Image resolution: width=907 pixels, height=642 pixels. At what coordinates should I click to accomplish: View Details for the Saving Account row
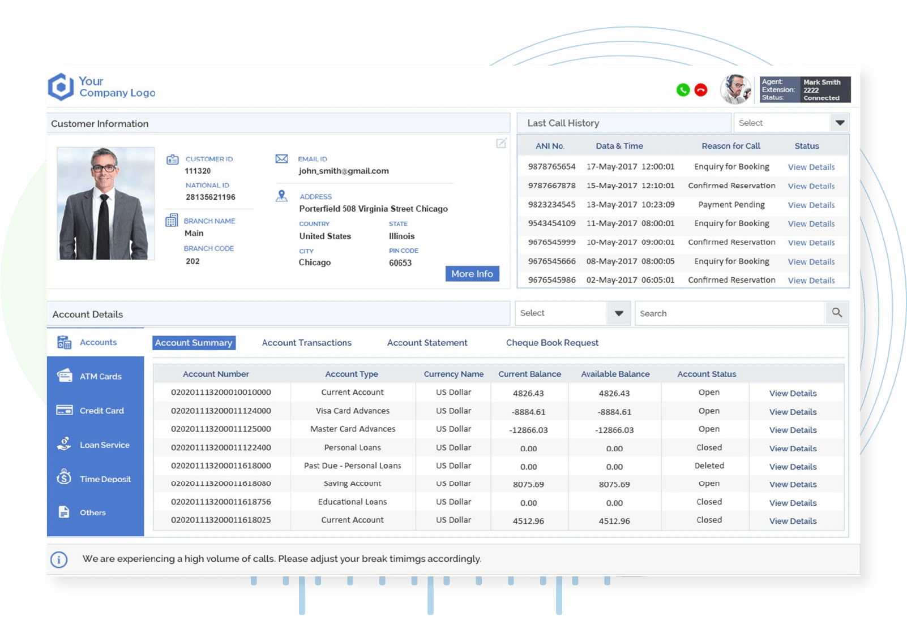(792, 484)
